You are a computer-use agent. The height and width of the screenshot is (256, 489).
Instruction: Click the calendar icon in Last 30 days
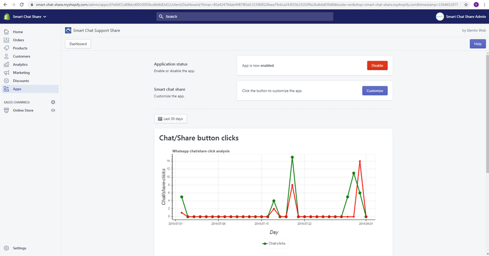160,119
